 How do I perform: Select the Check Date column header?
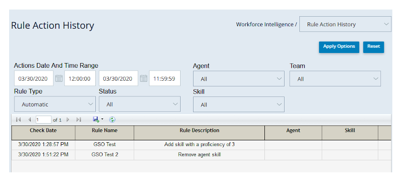[x=44, y=133]
